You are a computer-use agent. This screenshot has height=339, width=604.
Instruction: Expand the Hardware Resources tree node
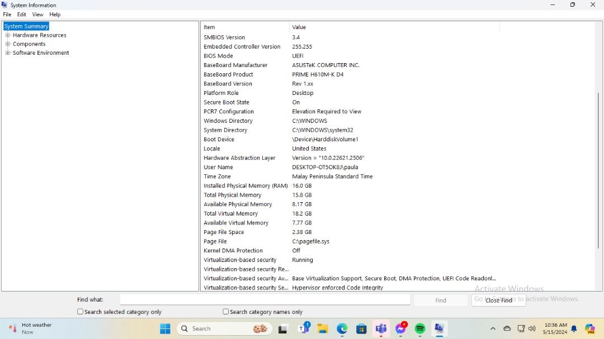(x=7, y=35)
